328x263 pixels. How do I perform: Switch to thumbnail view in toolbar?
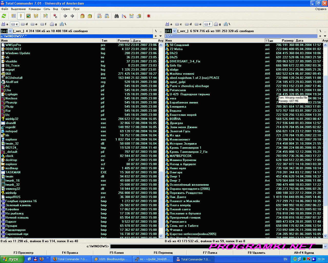tap(28, 16)
